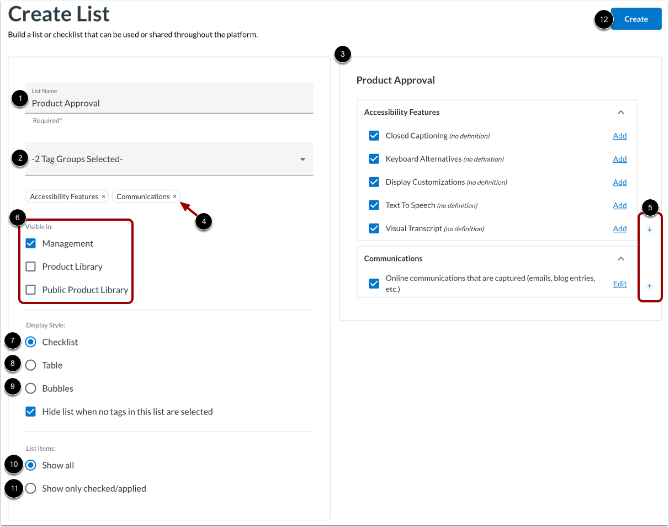Image resolution: width=669 pixels, height=527 pixels.
Task: Remove the Communications tag chip
Action: pos(174,196)
